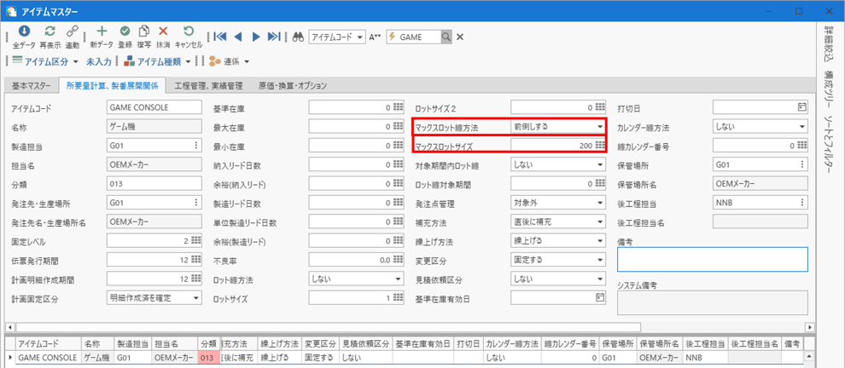Screen dimensions: 845x368
Task: Select the 所要量計算、製番展開関係 tab
Action: (x=112, y=85)
